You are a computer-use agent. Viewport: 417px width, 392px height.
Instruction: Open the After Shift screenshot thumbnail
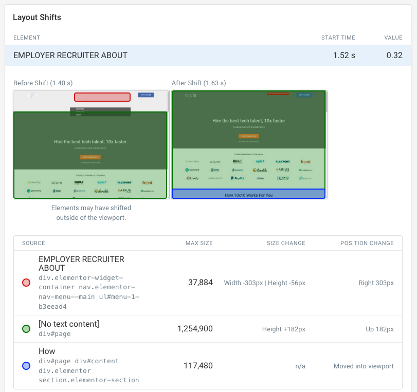click(249, 144)
